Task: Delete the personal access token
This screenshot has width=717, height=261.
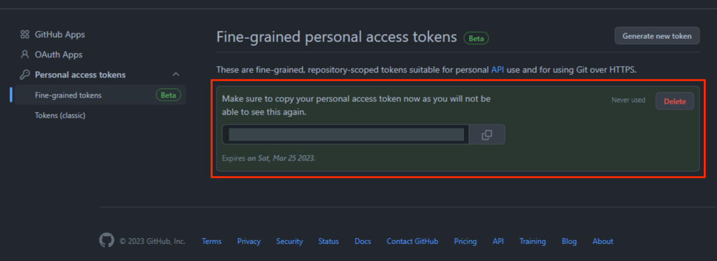Action: (675, 101)
